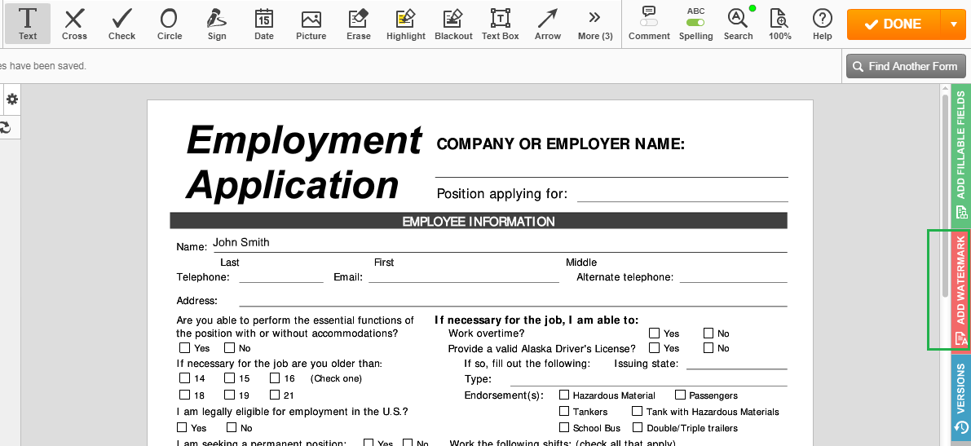Open Help
Screen dimensions: 971x446
(823, 24)
